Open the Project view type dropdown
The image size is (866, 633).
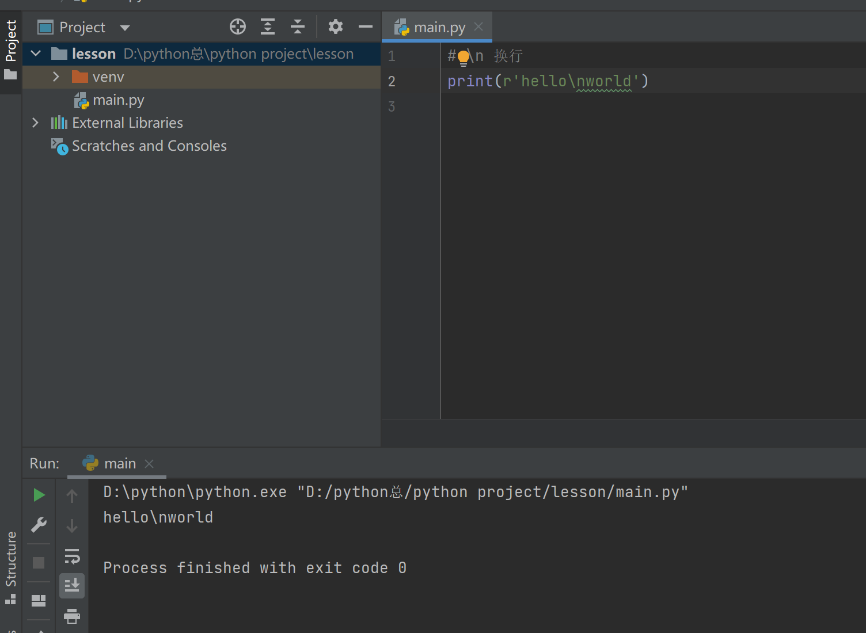pos(124,28)
